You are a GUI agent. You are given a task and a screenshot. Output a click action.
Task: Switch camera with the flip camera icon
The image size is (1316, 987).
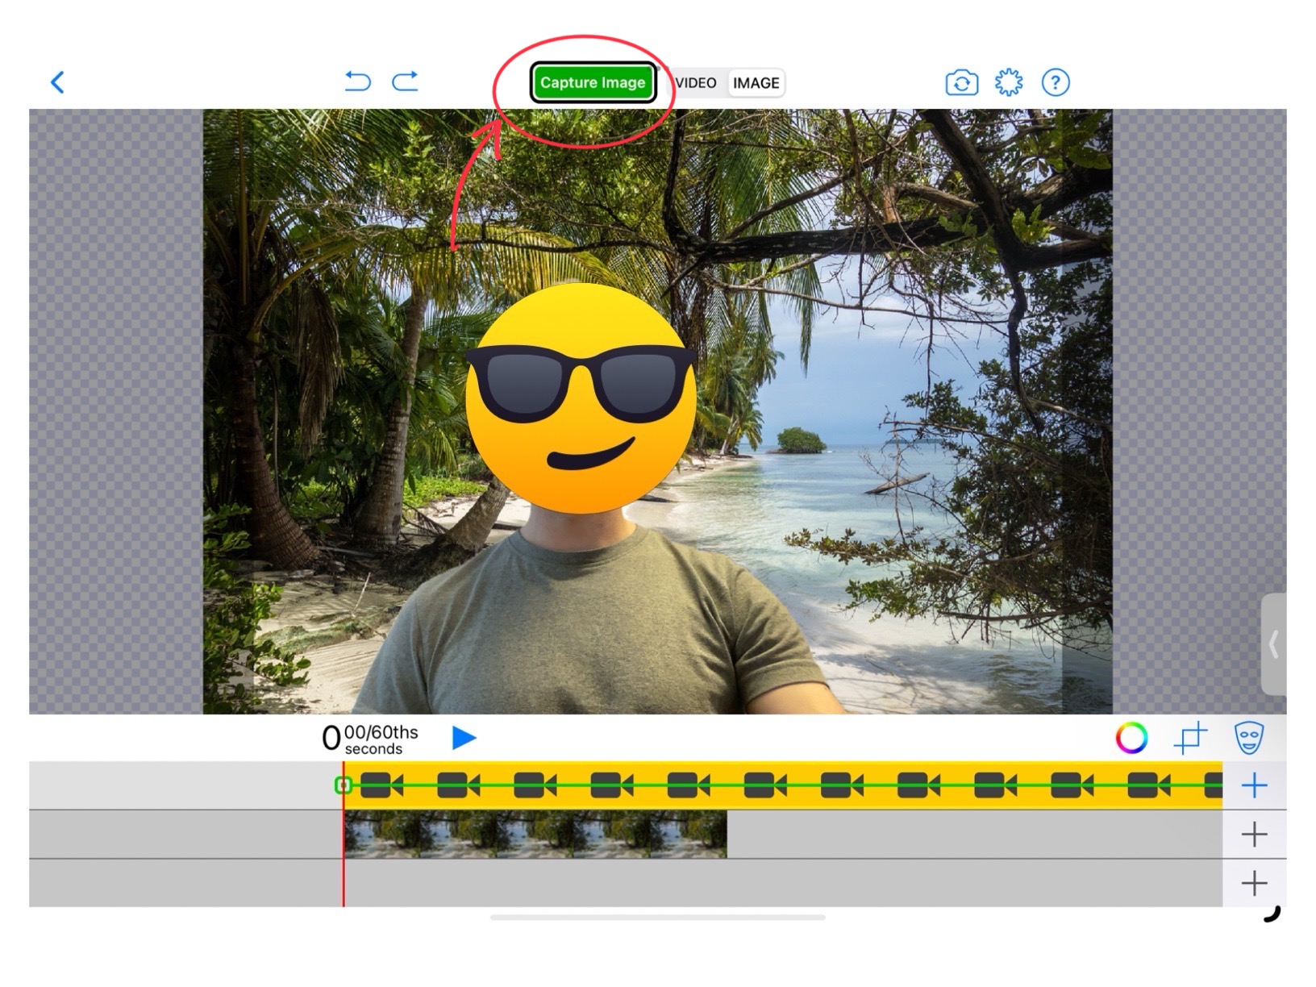click(961, 82)
